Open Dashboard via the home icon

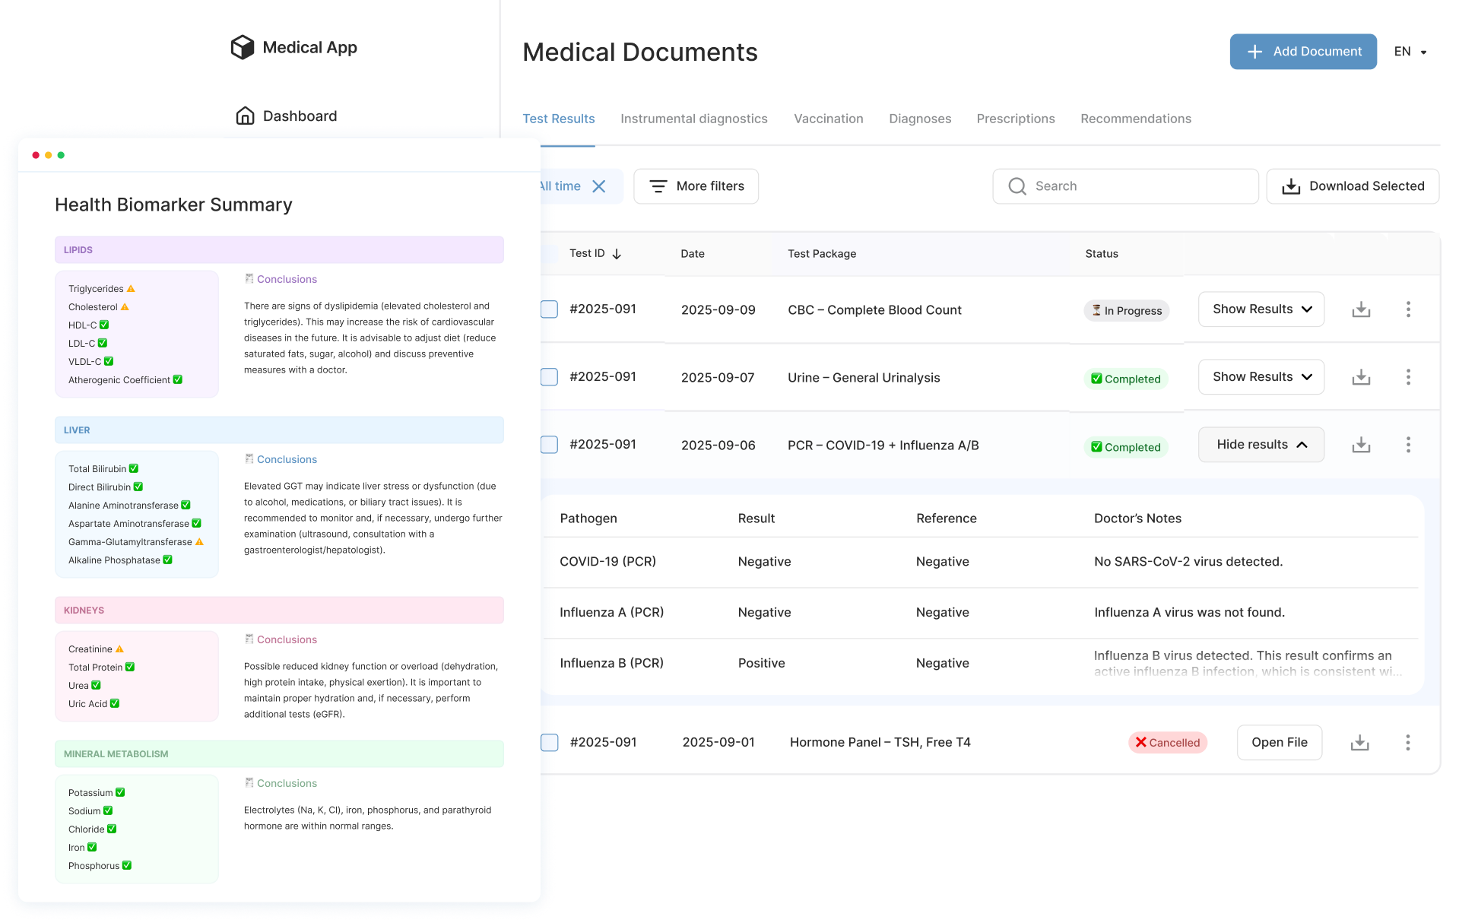[x=245, y=116]
